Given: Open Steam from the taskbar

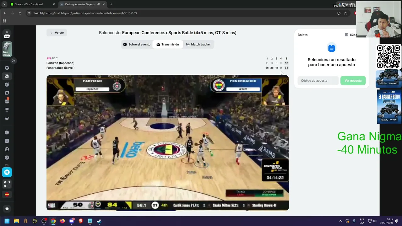Looking at the screenshot, I should [x=99, y=221].
